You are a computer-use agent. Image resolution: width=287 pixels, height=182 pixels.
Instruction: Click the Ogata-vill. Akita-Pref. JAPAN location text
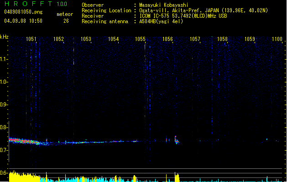pyautogui.click(x=204, y=10)
